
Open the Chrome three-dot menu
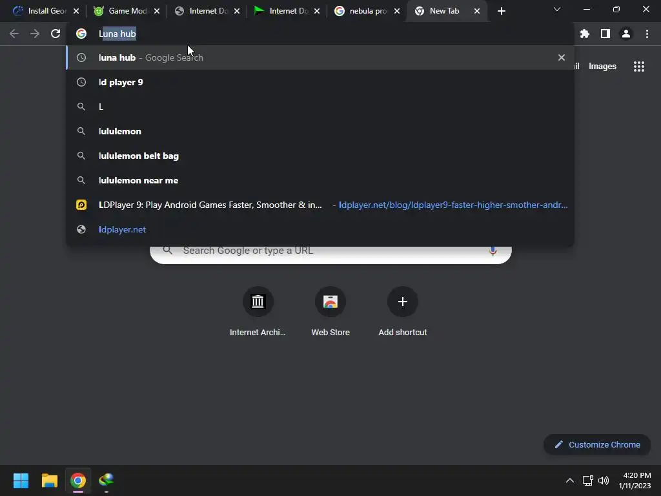click(647, 34)
